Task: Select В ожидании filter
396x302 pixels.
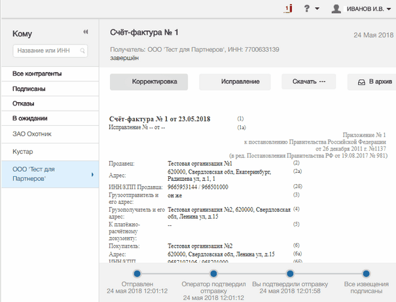Action: (50, 119)
